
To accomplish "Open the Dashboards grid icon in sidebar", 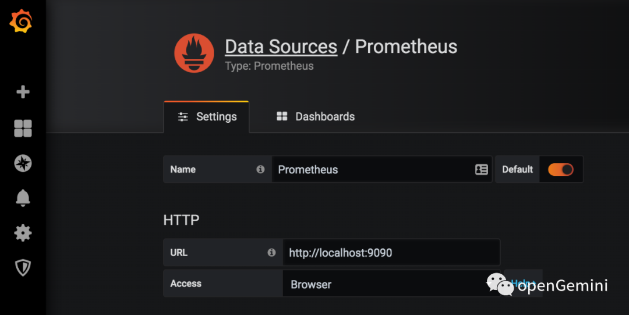I will (x=23, y=128).
